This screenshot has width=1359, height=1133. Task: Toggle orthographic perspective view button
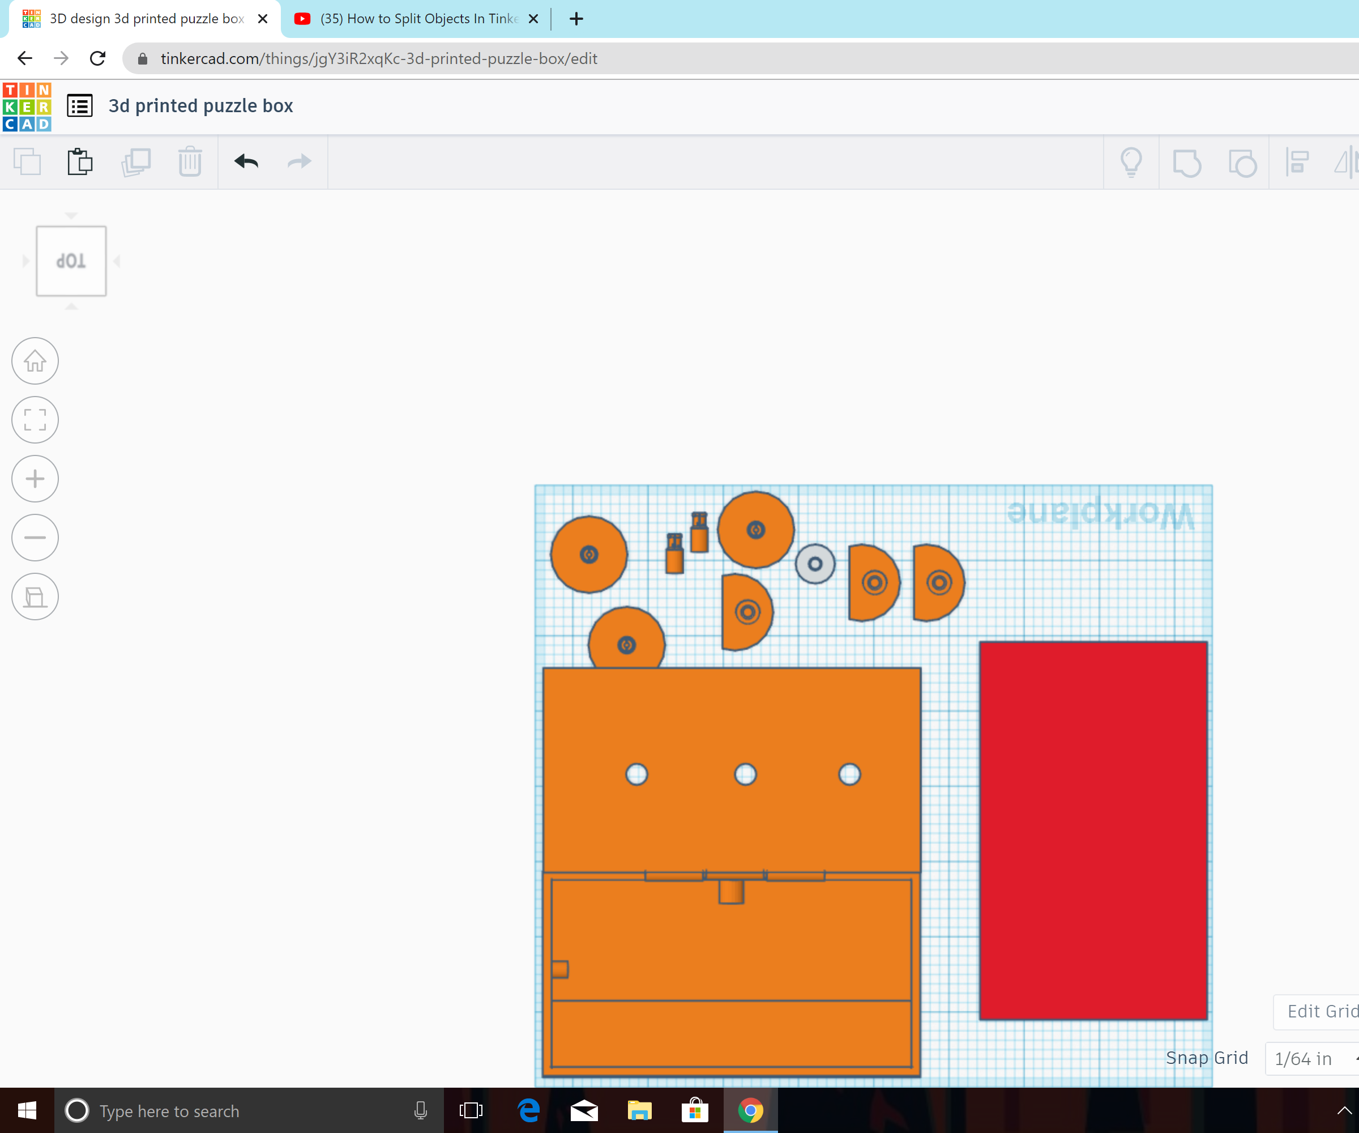pyautogui.click(x=35, y=597)
